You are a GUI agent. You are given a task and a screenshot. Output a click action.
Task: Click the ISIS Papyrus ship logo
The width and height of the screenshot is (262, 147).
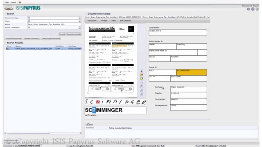pos(9,8)
